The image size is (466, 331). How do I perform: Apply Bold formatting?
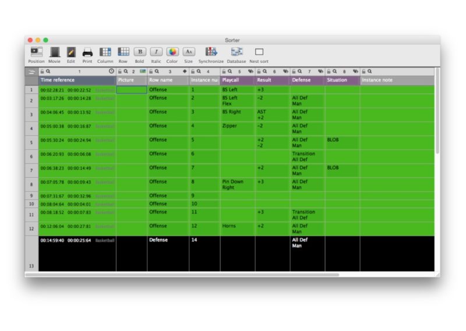tap(140, 52)
